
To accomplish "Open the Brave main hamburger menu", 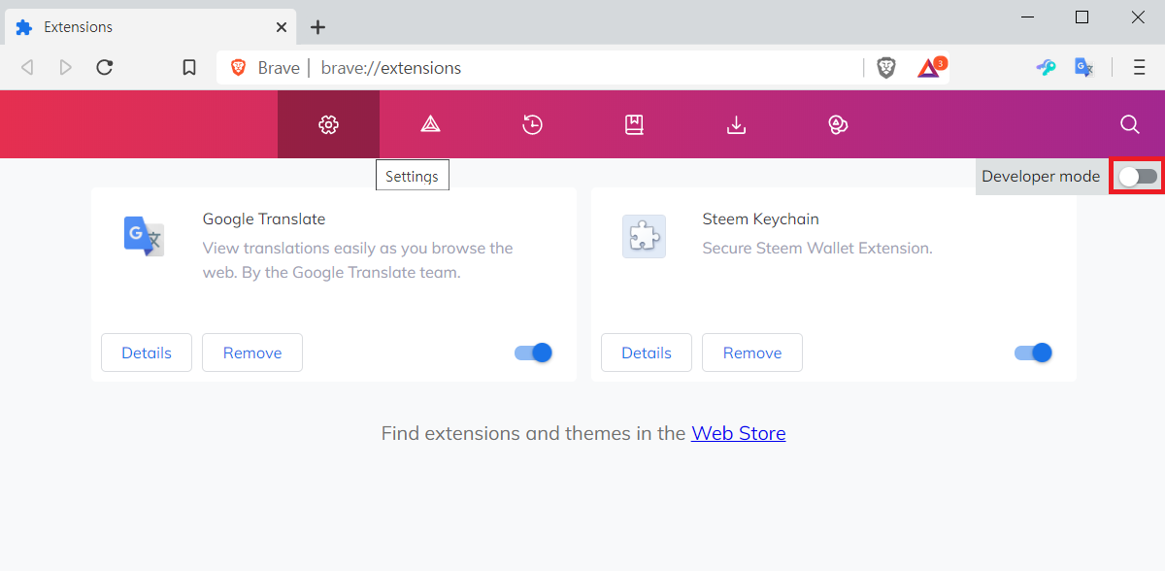I will 1141,68.
